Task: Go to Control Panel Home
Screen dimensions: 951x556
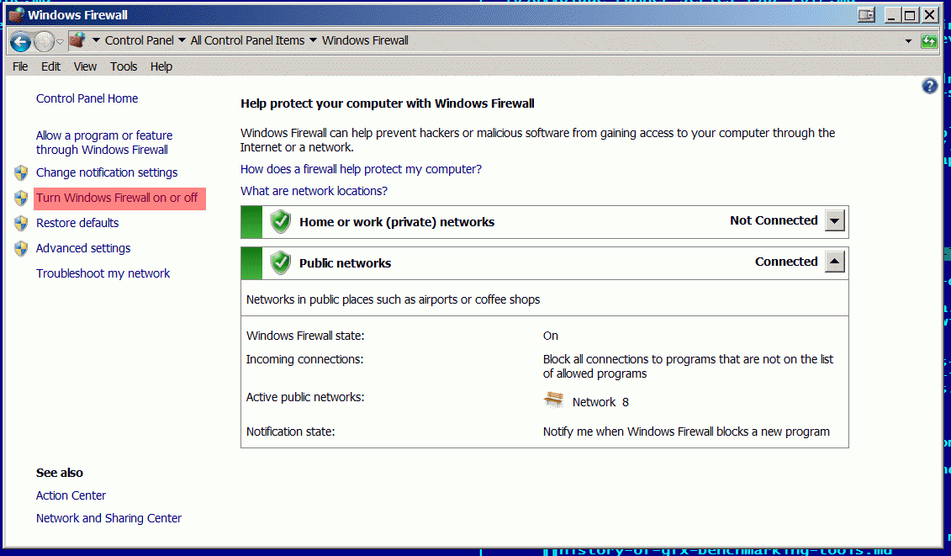Action: point(87,98)
